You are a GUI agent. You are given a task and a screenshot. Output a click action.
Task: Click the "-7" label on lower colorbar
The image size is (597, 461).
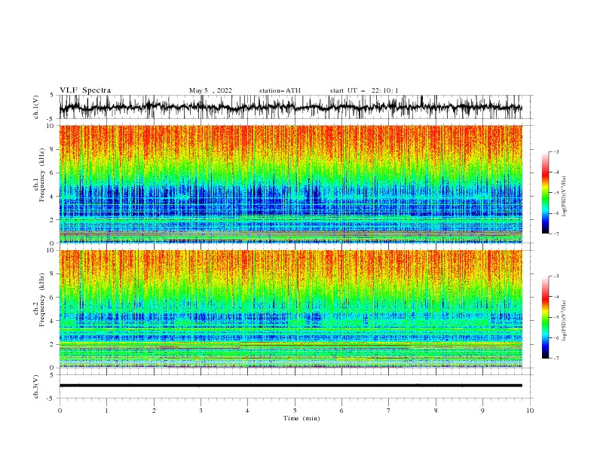(x=556, y=358)
